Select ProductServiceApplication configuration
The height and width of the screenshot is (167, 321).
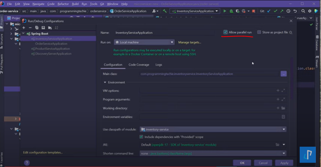(x=52, y=49)
